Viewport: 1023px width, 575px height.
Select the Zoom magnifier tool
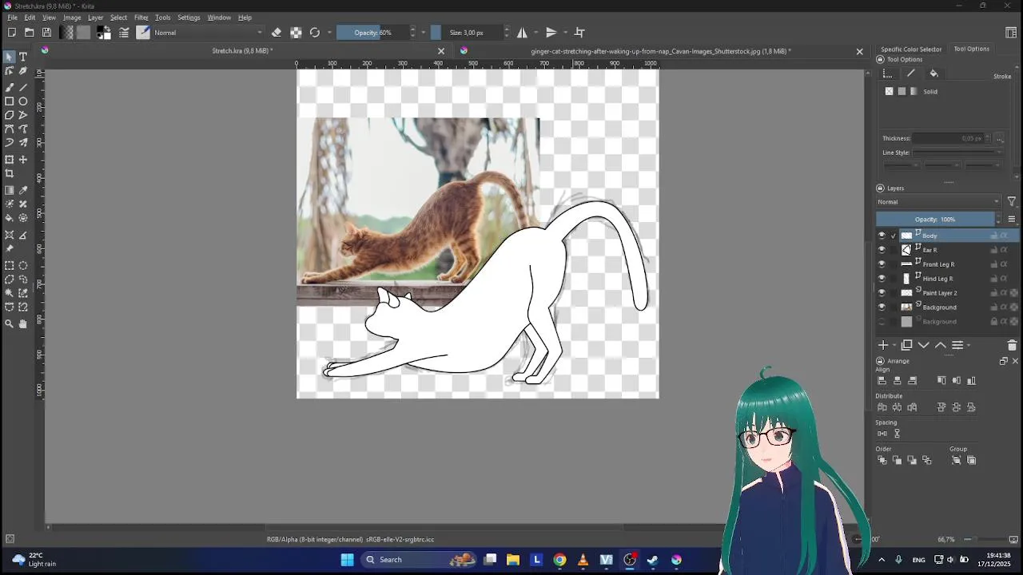9,323
